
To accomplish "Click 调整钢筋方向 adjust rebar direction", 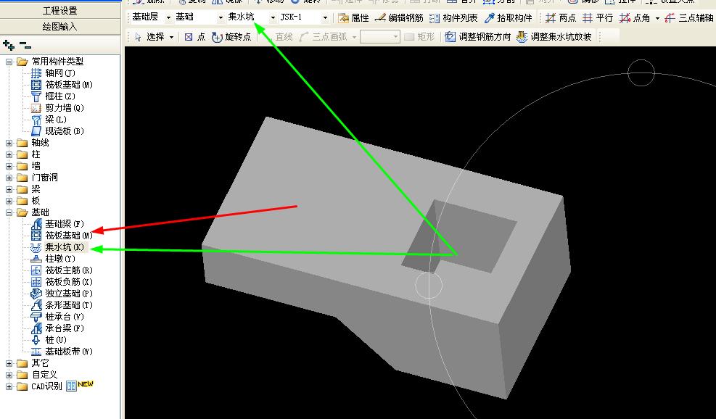I will pyautogui.click(x=478, y=37).
